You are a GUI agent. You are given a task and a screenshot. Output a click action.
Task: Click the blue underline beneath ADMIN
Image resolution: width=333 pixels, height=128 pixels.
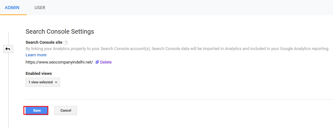(x=13, y=14)
